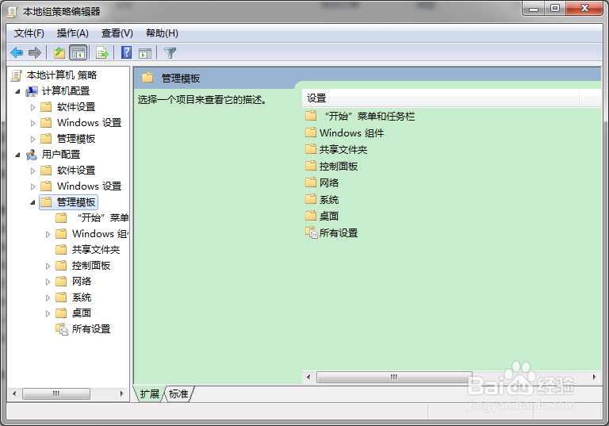Expand the Windows 组件 node in tree
Screen dimensions: 609x426
(48, 234)
